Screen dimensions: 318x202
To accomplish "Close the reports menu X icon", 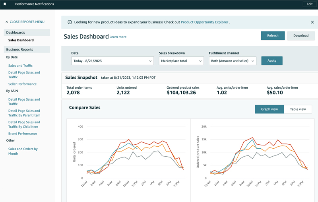I will 7,22.
